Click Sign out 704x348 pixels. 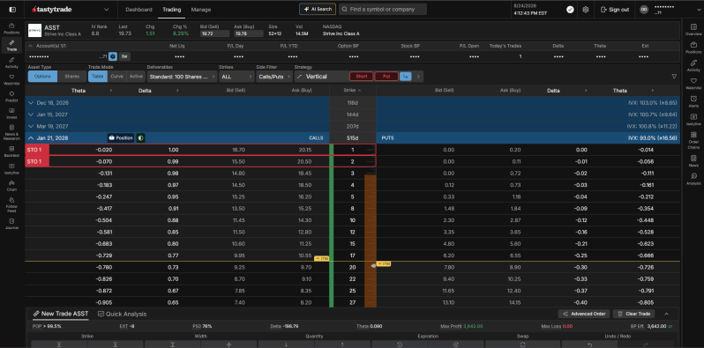click(615, 10)
